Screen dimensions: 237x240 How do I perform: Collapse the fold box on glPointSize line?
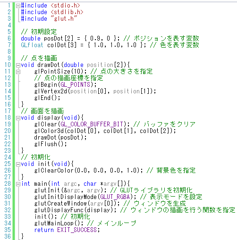tap(18, 72)
